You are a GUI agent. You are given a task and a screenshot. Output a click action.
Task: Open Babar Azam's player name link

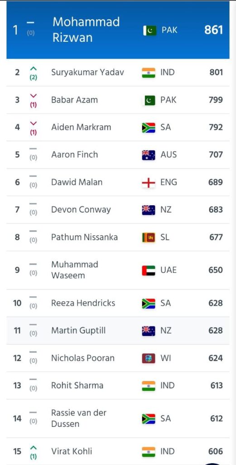click(x=74, y=100)
